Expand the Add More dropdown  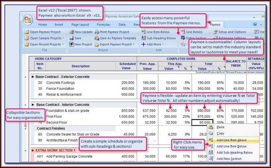click(163, 44)
